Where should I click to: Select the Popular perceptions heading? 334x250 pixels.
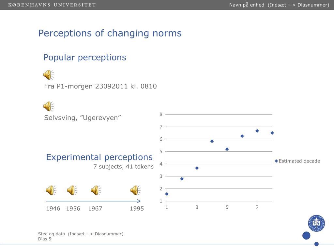click(x=85, y=58)
